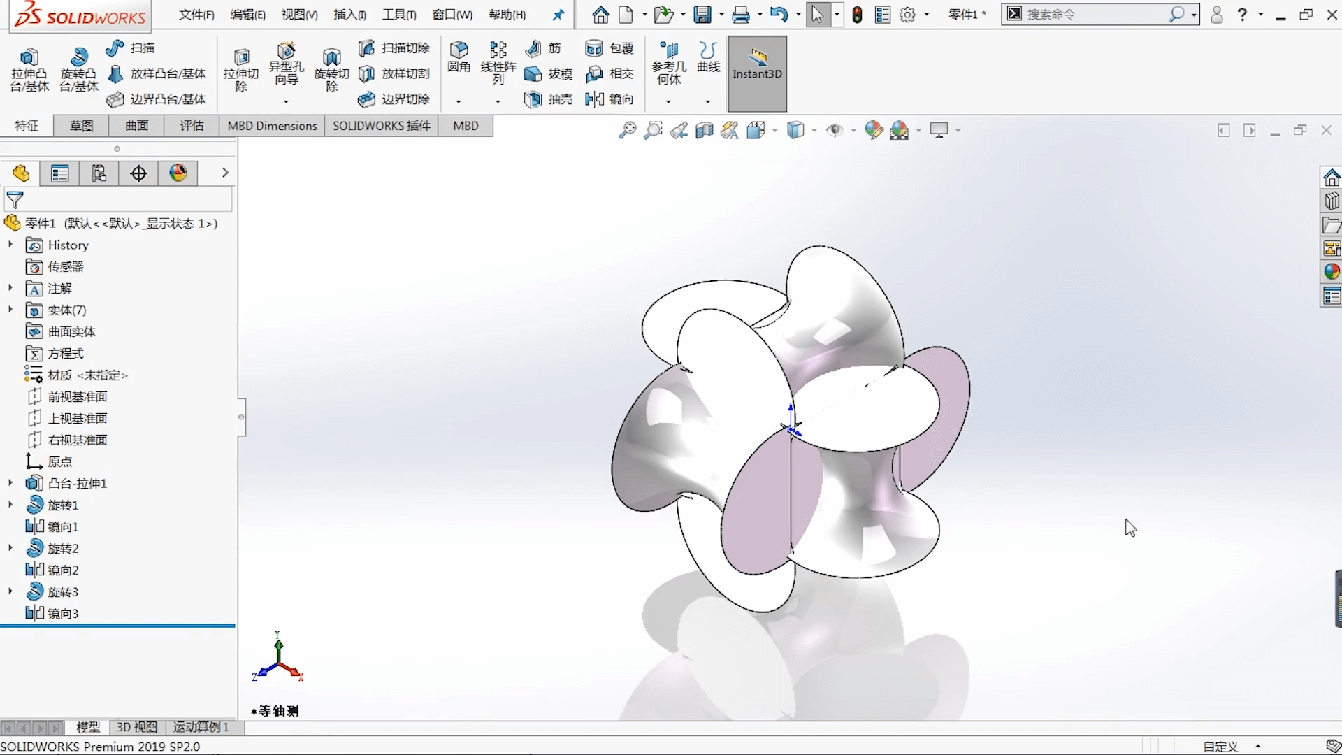Click the 3D视图 tab at bottom
The width and height of the screenshot is (1342, 755).
tap(136, 727)
